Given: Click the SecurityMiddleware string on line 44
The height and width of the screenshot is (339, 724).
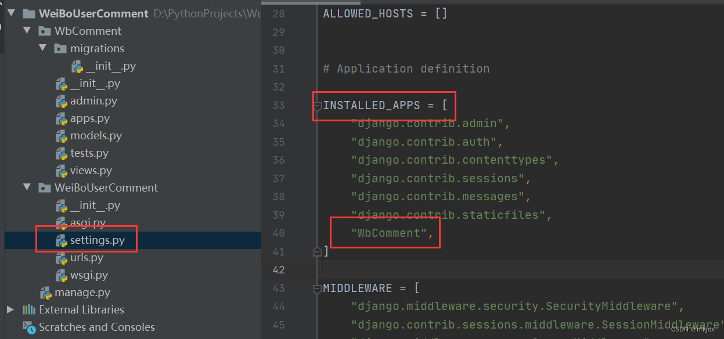Looking at the screenshot, I should pos(514,306).
